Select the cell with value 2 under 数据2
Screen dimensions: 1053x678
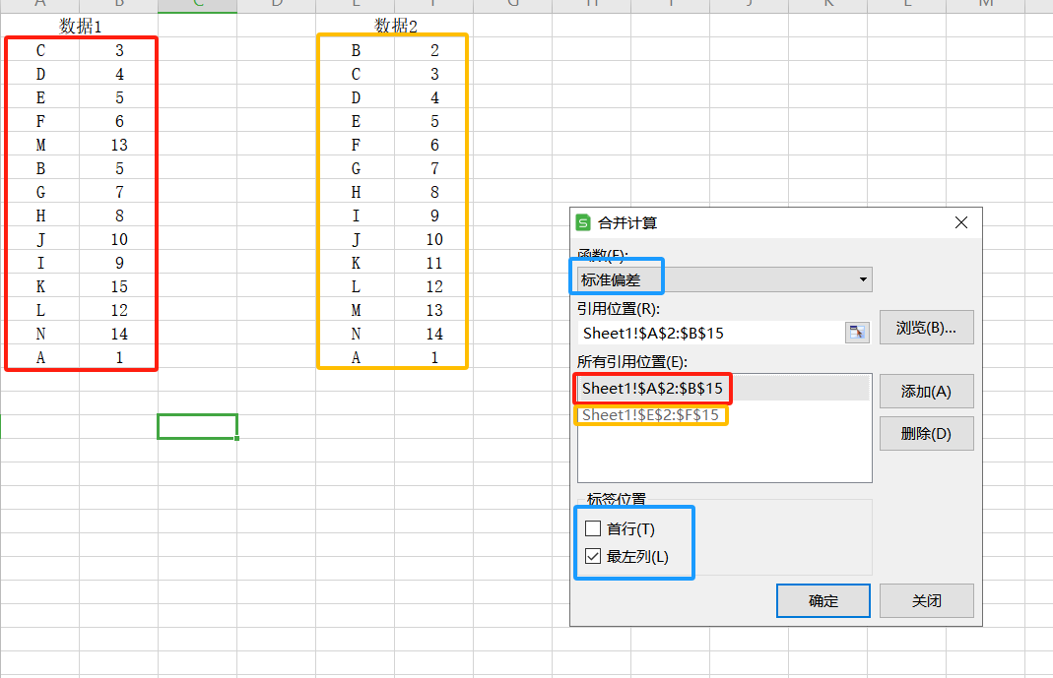(x=434, y=50)
